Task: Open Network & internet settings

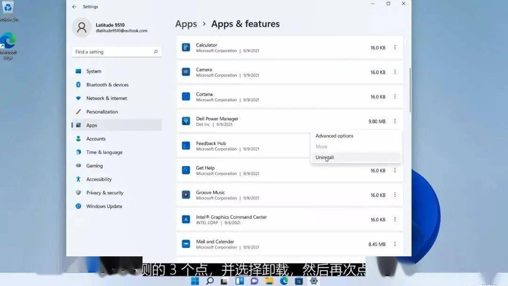Action: [117, 98]
